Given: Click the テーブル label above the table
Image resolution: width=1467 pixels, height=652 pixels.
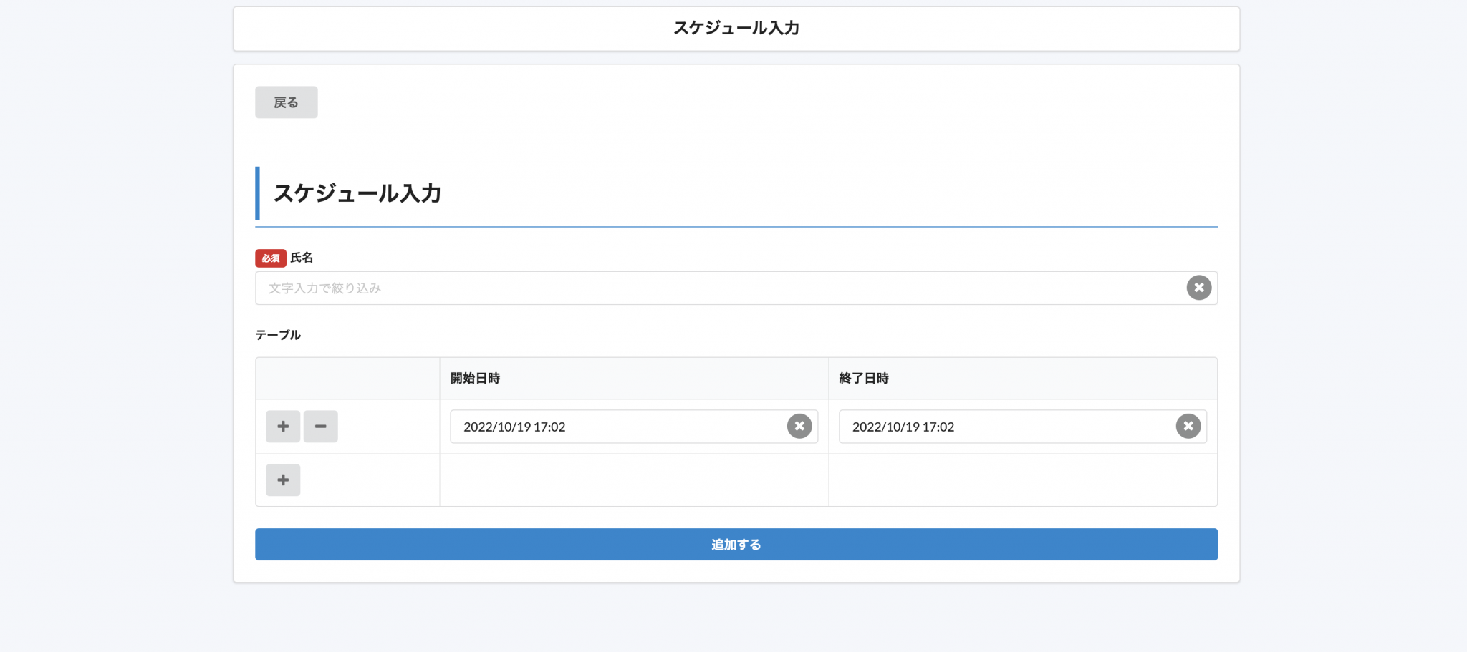Looking at the screenshot, I should (278, 335).
